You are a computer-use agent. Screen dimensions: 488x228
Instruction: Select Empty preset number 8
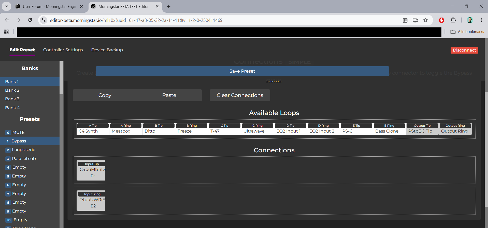tap(30, 202)
